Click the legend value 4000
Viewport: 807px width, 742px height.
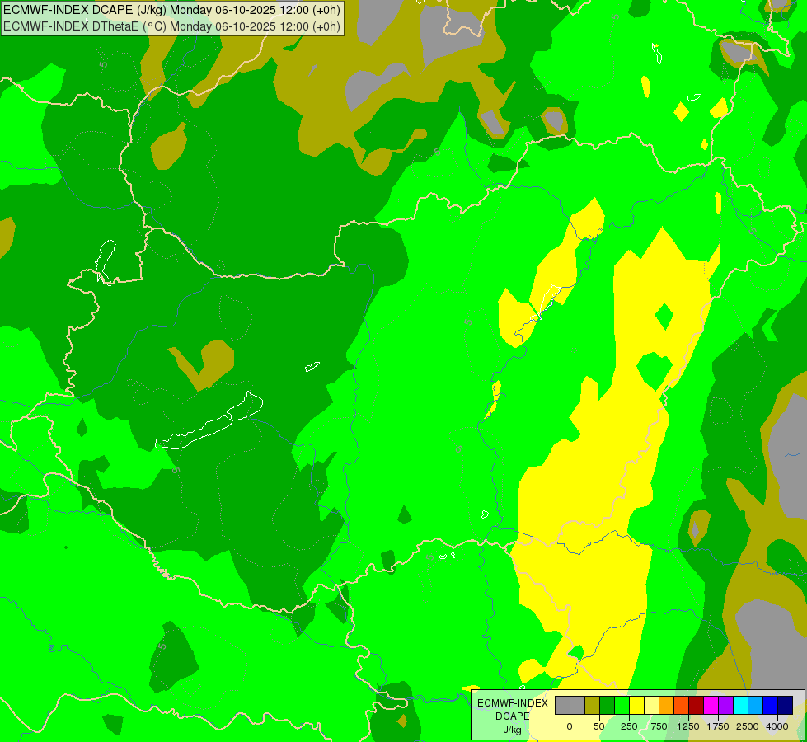(777, 726)
